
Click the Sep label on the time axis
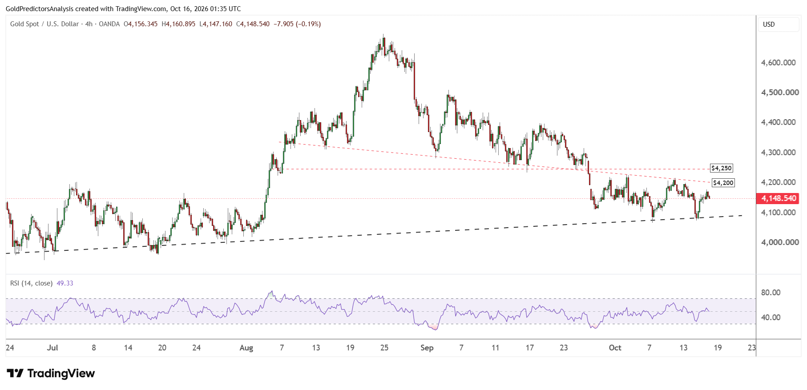pyautogui.click(x=427, y=348)
